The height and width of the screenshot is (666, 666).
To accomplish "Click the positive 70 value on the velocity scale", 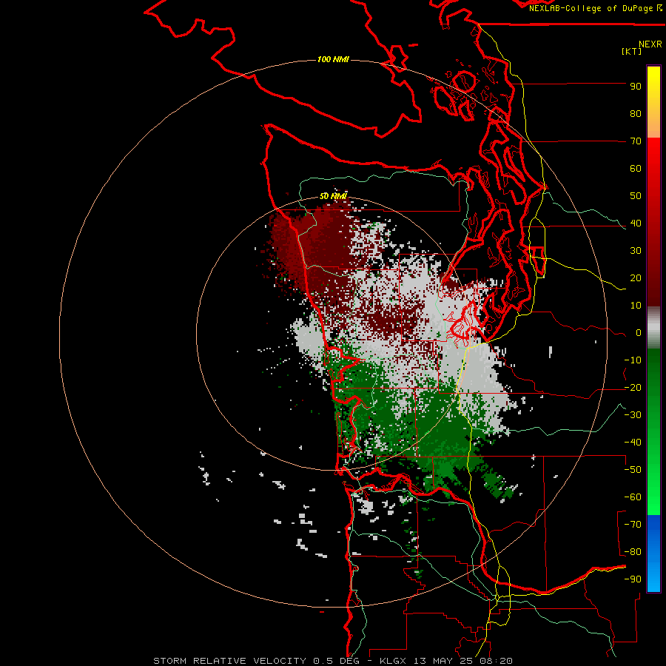I will (636, 141).
